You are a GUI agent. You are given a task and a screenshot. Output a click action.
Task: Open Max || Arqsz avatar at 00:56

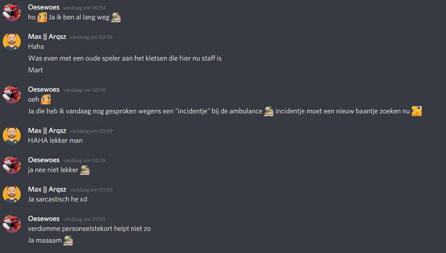pyautogui.click(x=12, y=42)
